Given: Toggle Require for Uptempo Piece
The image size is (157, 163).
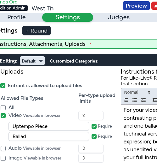Looking at the screenshot, I should 94,126.
